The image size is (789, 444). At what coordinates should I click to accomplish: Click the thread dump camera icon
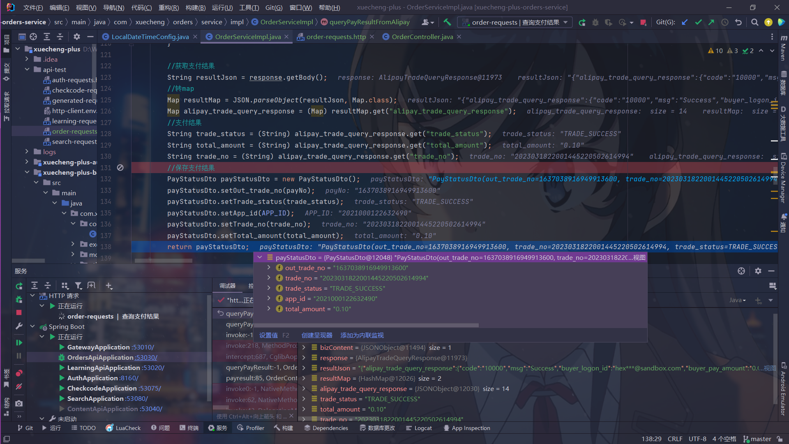[19, 404]
